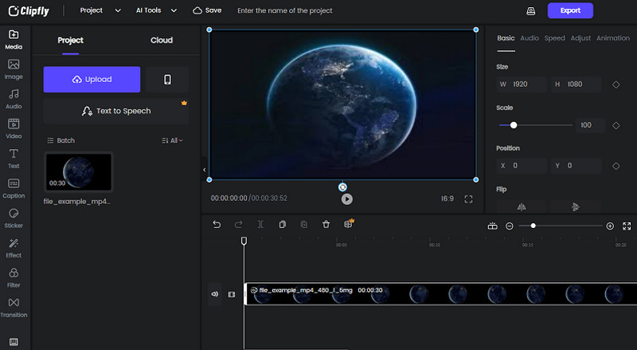
Task: Enter fullscreen preview mode
Action: click(468, 199)
